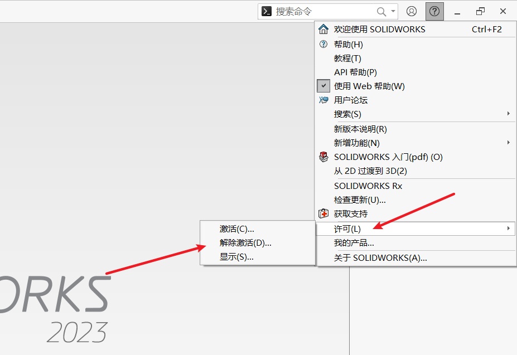Toggle the 使用 Web 帮助(W) checkbox
The image size is (517, 355).
(x=323, y=86)
